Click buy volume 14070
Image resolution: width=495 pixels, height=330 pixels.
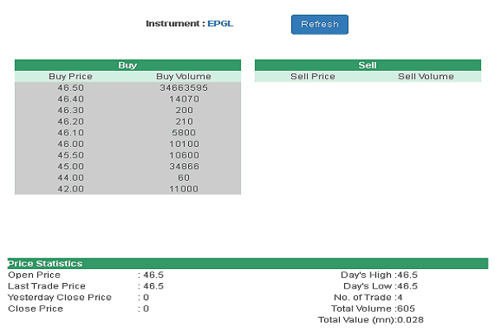183,99
